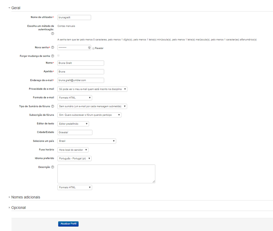273x231 pixels.
Task: Click the key icon inside password field
Action: (89, 48)
